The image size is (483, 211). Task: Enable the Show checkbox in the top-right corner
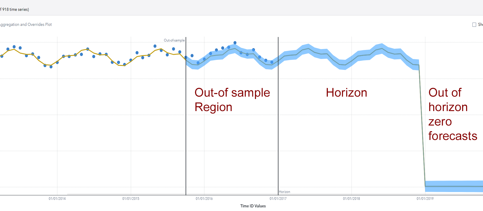click(x=474, y=24)
